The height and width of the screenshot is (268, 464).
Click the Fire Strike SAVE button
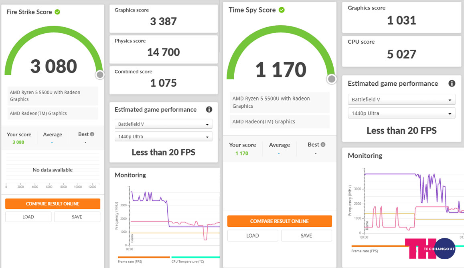pyautogui.click(x=77, y=217)
